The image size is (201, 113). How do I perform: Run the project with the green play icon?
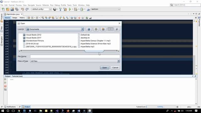(70, 9)
